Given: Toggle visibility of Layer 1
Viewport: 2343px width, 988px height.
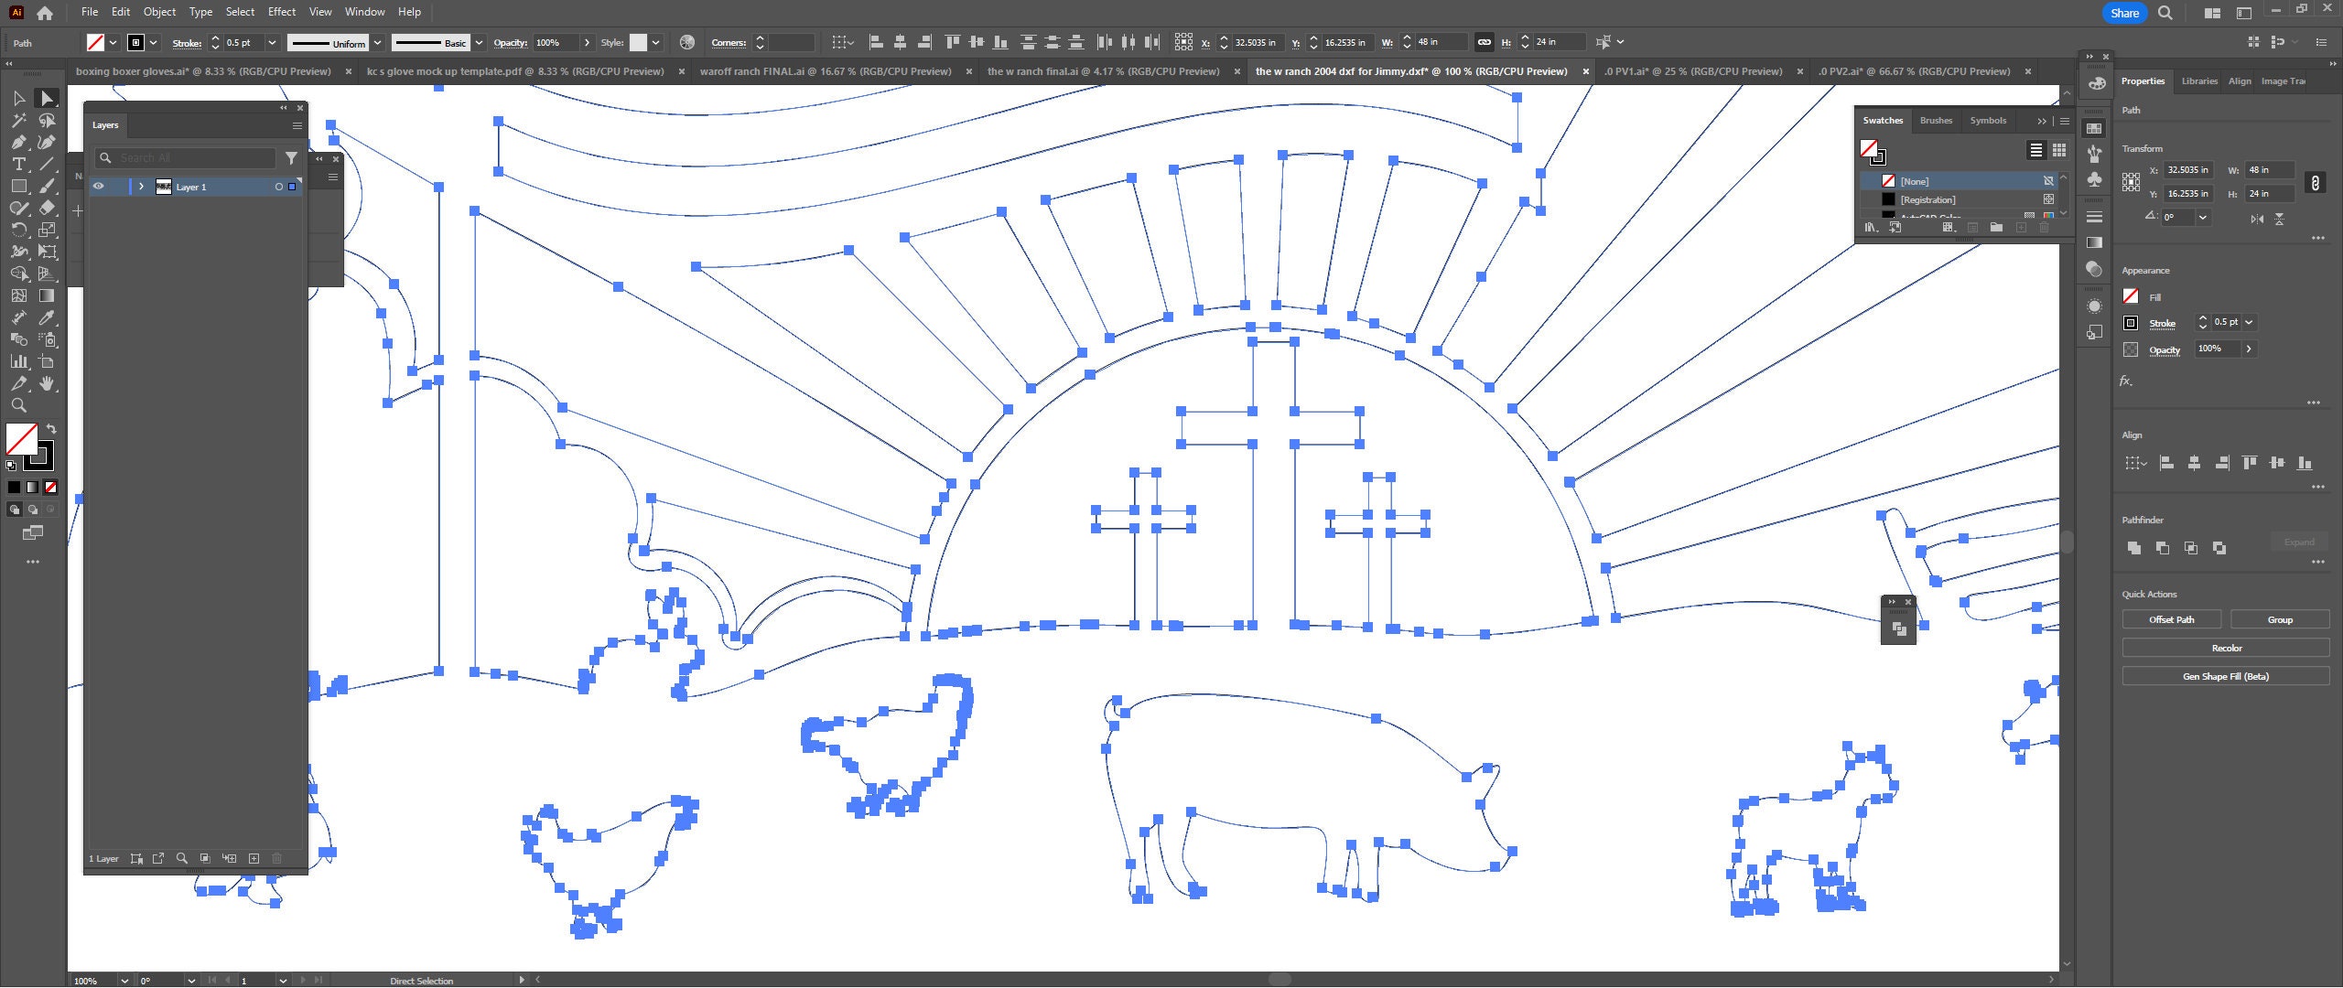Looking at the screenshot, I should click(x=98, y=186).
